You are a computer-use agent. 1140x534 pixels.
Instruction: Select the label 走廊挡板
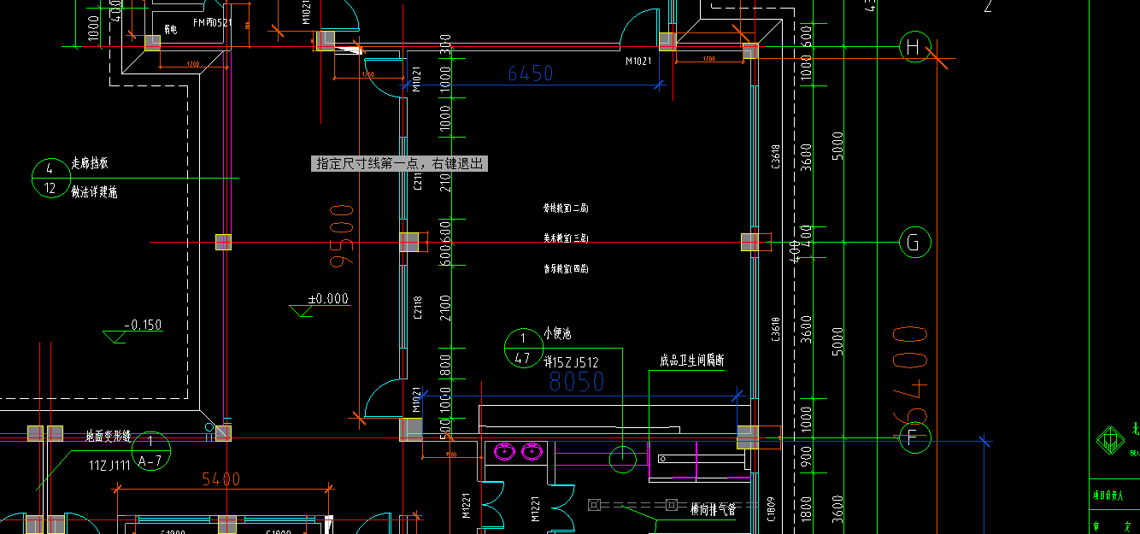point(90,162)
